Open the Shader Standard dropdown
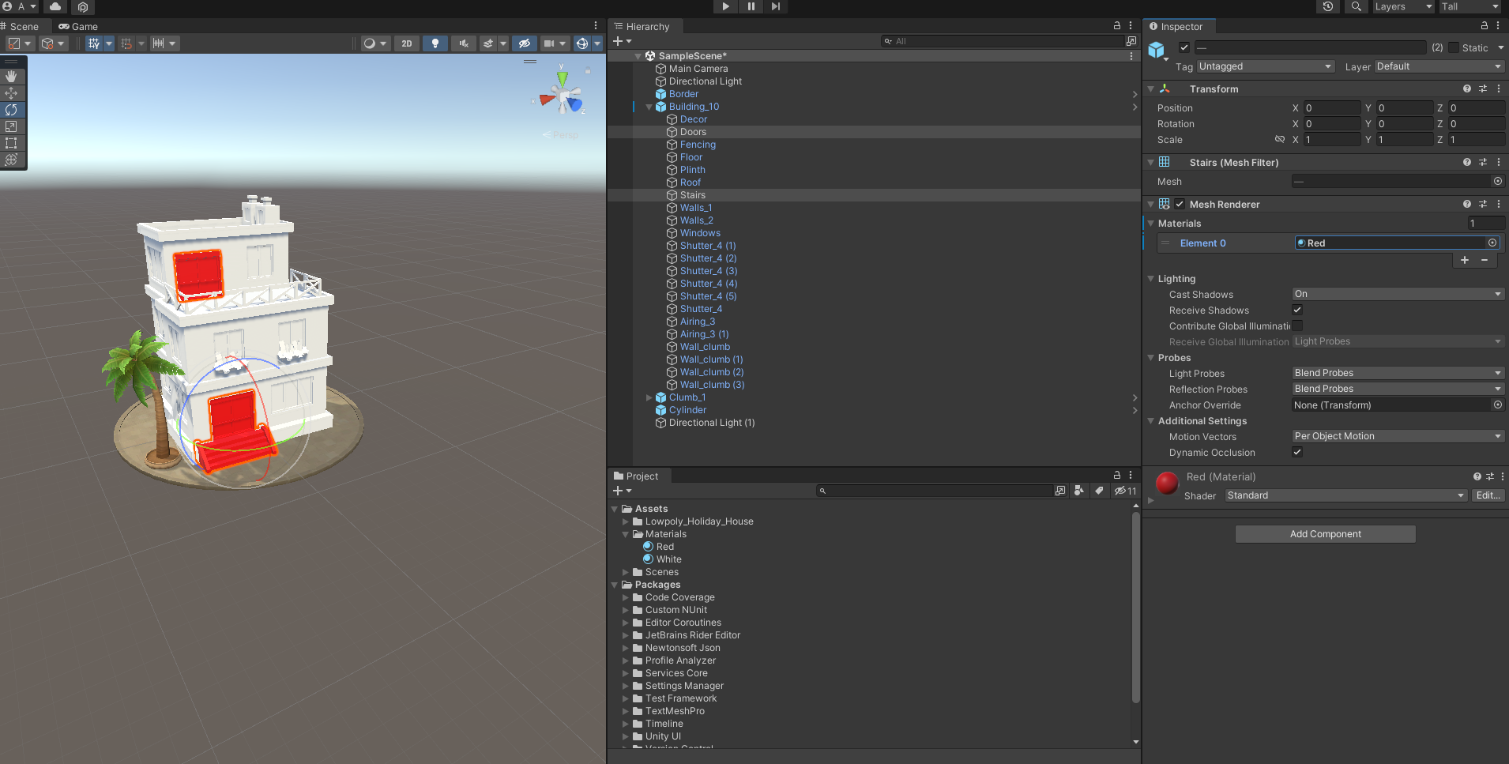This screenshot has height=764, width=1509. coord(1346,495)
